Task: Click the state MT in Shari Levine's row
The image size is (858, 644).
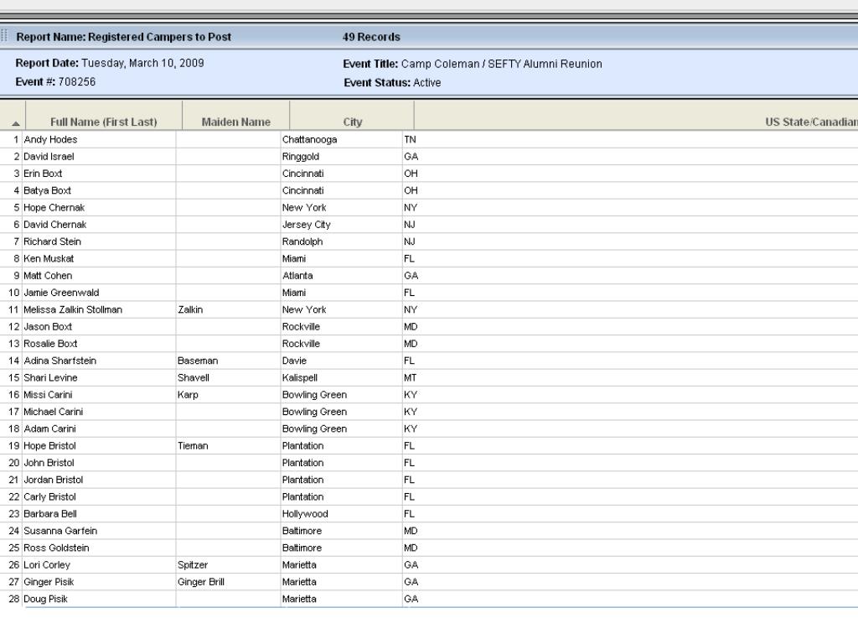Action: coord(410,377)
